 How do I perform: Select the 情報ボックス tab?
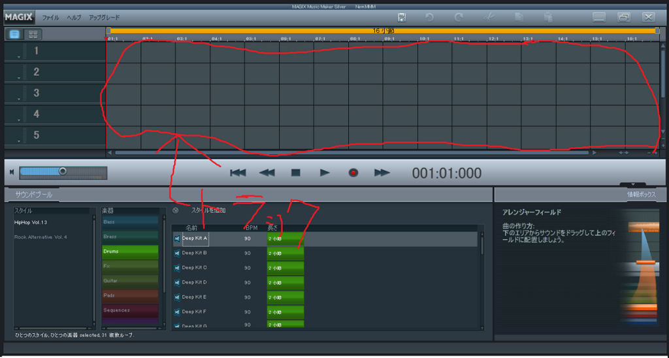pyautogui.click(x=642, y=195)
